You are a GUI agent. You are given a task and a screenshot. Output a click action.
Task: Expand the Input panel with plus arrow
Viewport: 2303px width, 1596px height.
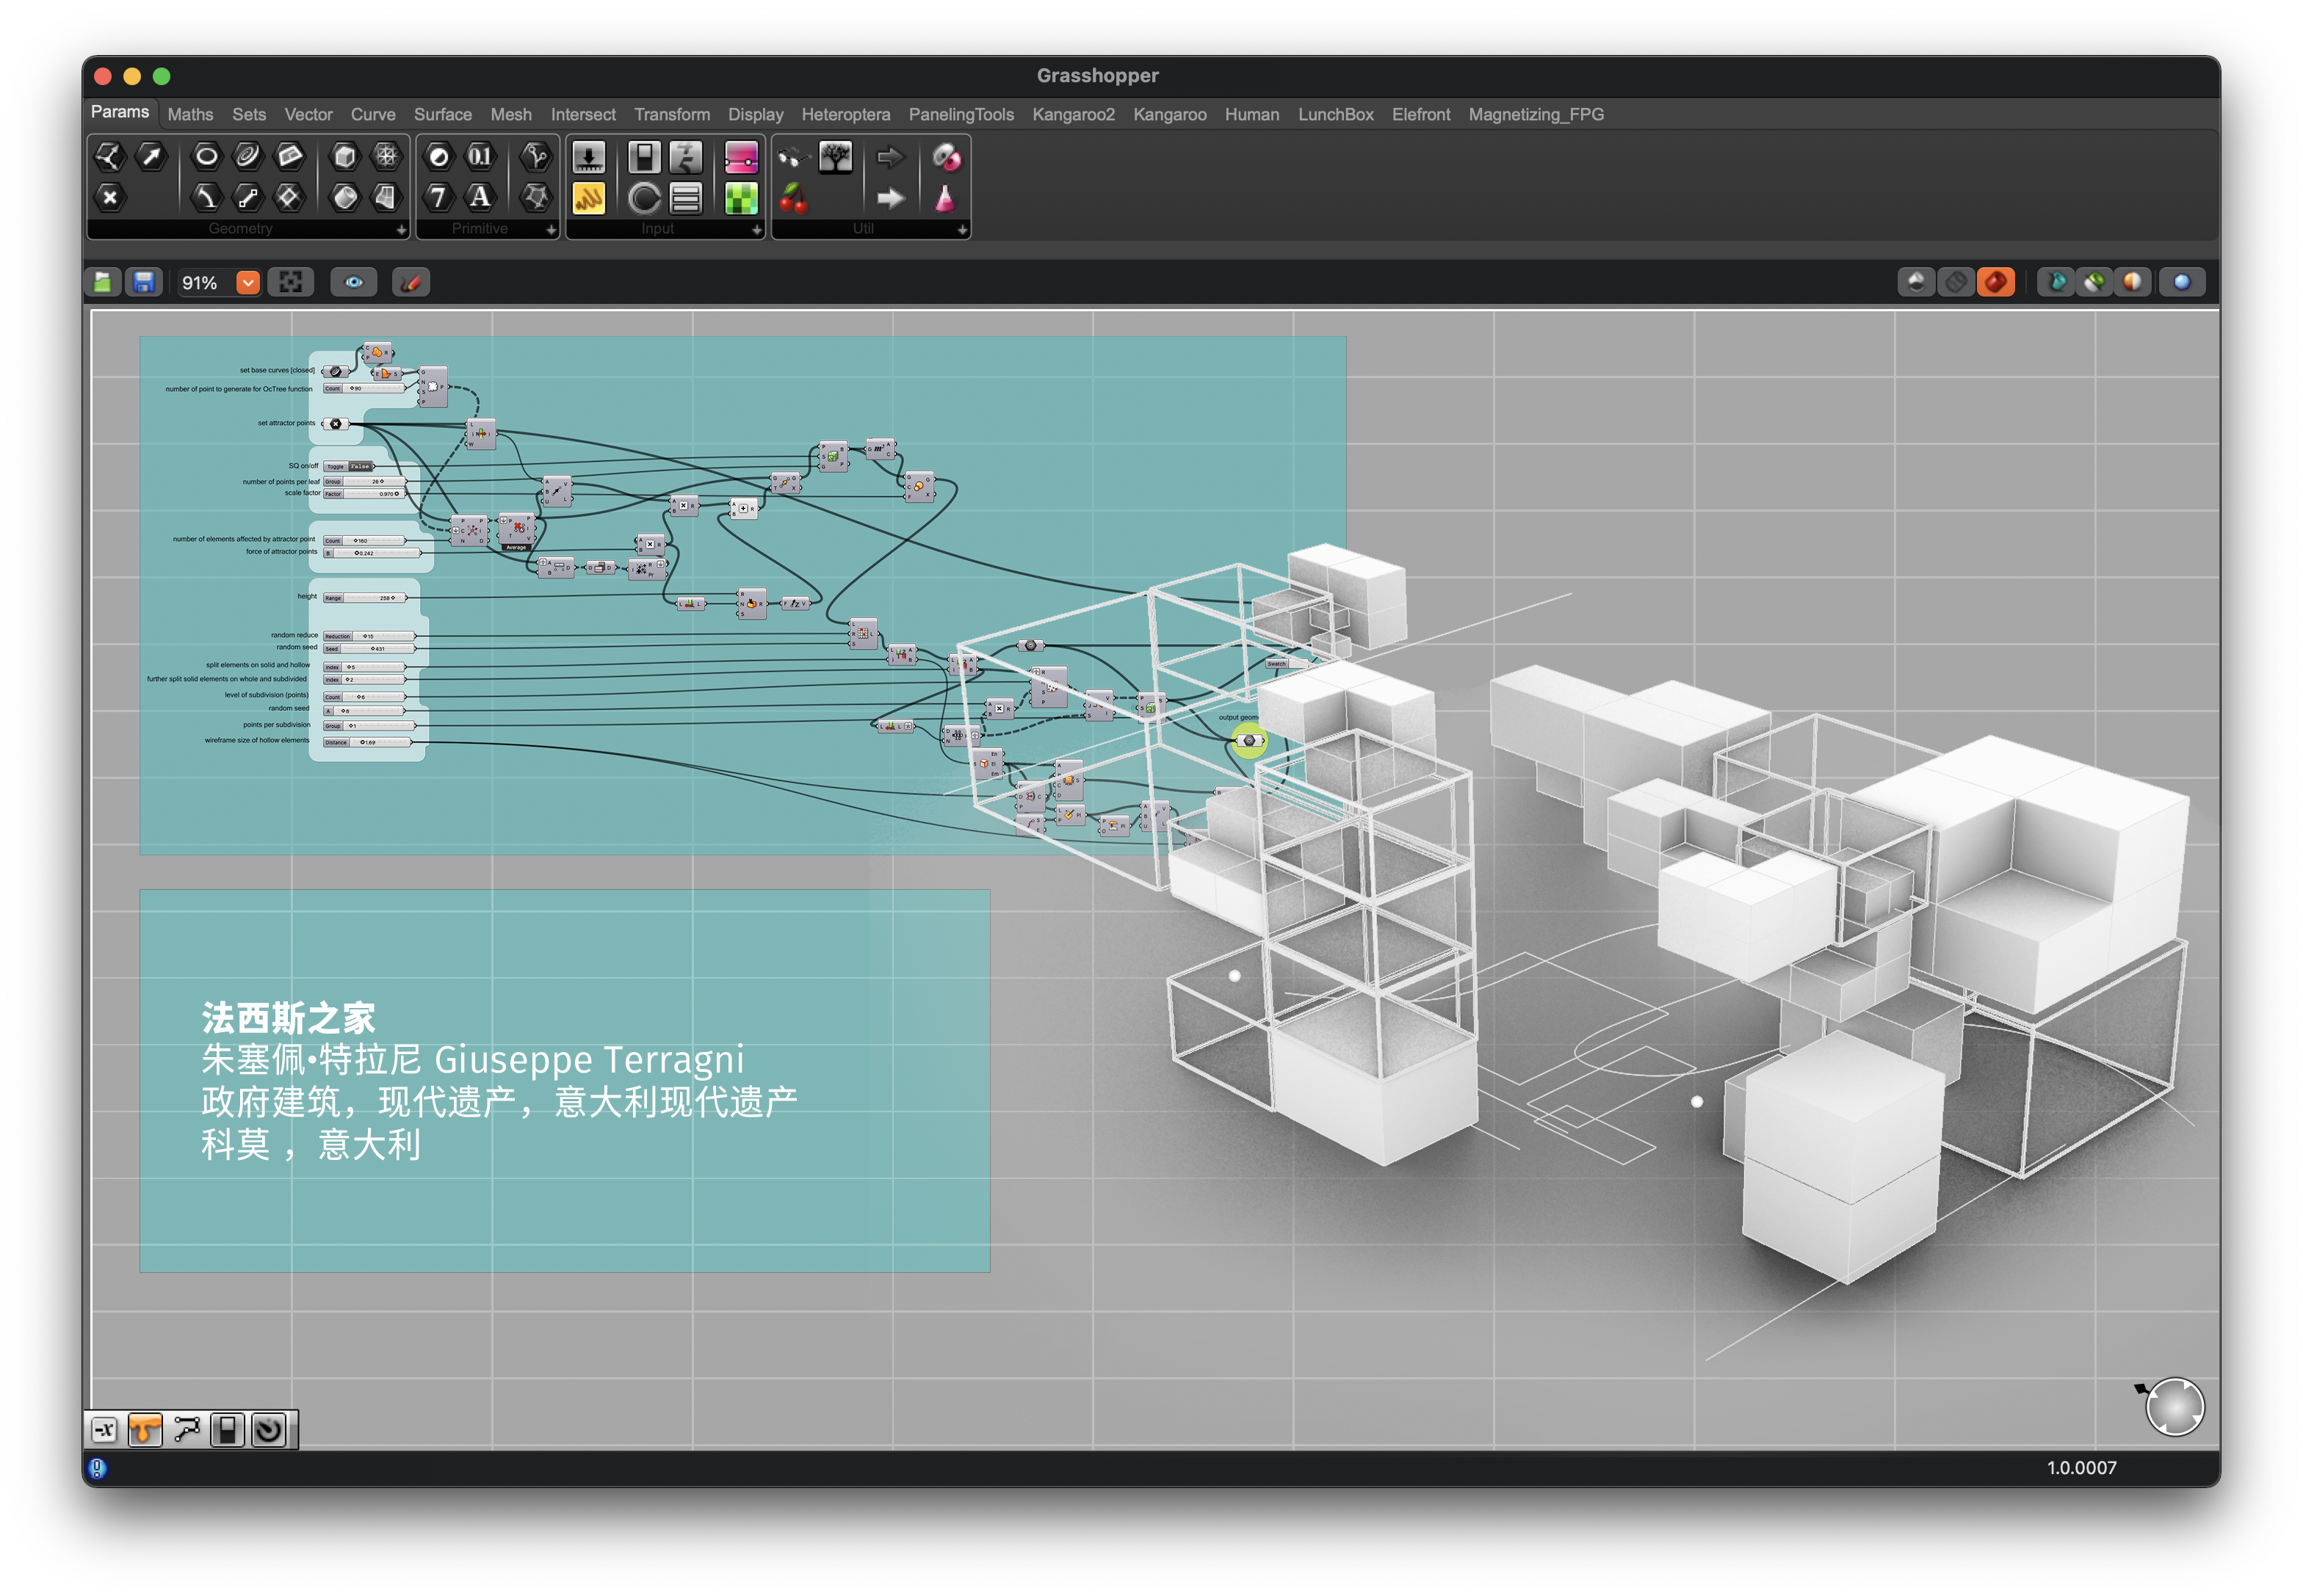click(x=756, y=230)
